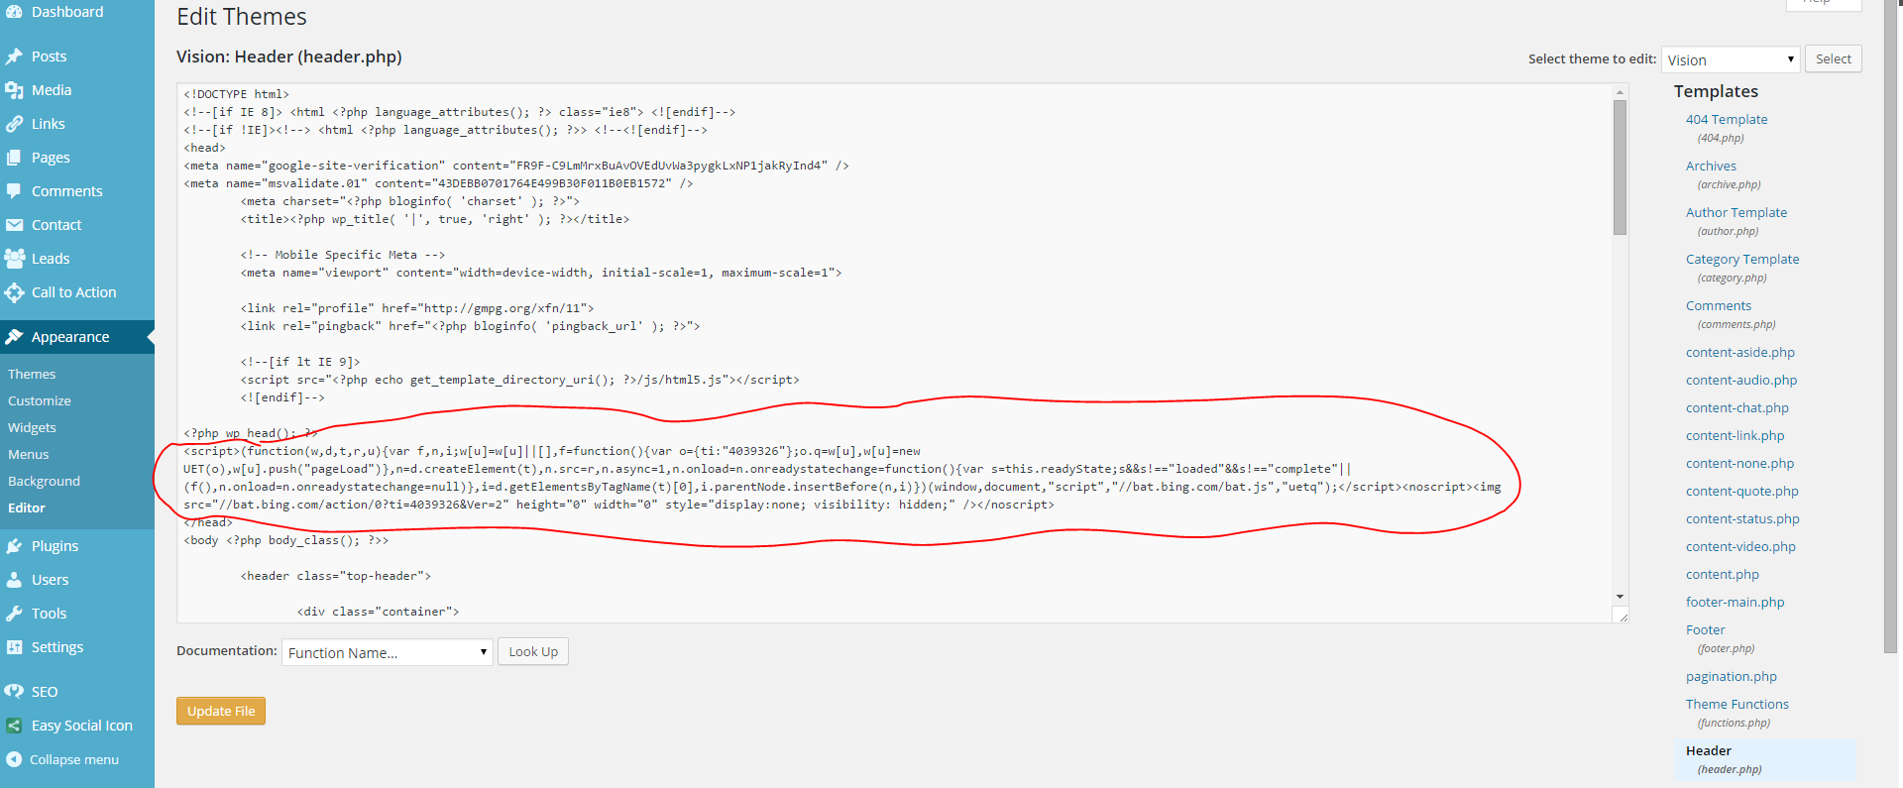The image size is (1903, 788).
Task: Click the Tools wrench icon
Action: (x=14, y=614)
